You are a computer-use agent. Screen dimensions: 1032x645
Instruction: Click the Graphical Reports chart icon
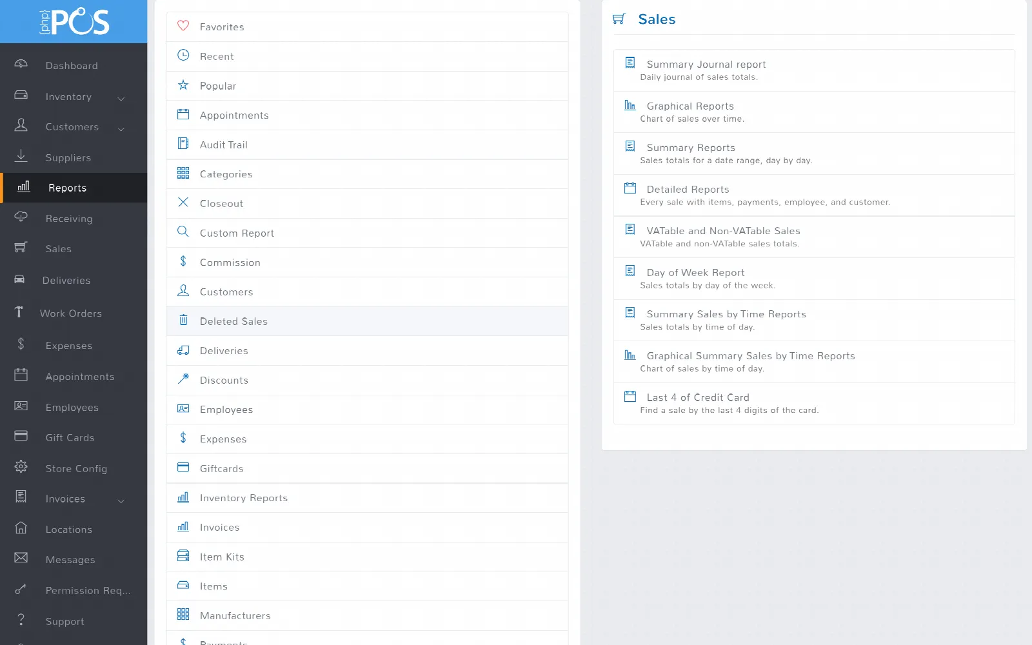click(630, 105)
